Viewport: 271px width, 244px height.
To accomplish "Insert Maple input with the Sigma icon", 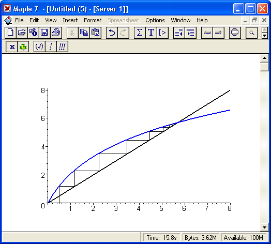I will (140, 33).
